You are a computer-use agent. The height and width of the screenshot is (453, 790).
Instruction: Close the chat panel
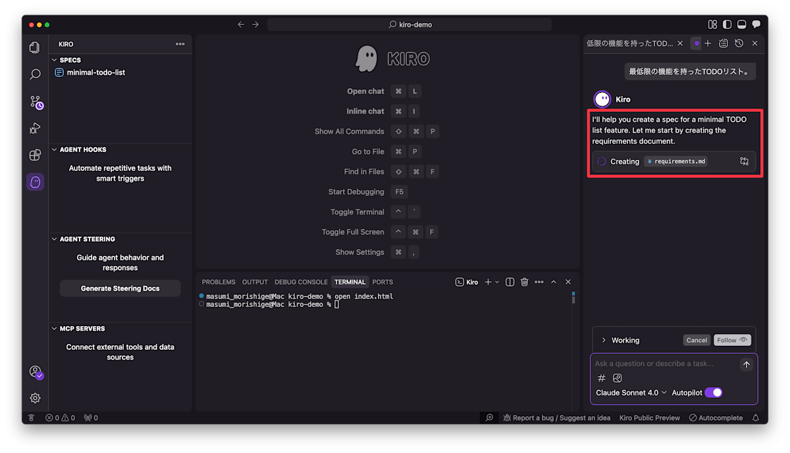point(755,43)
